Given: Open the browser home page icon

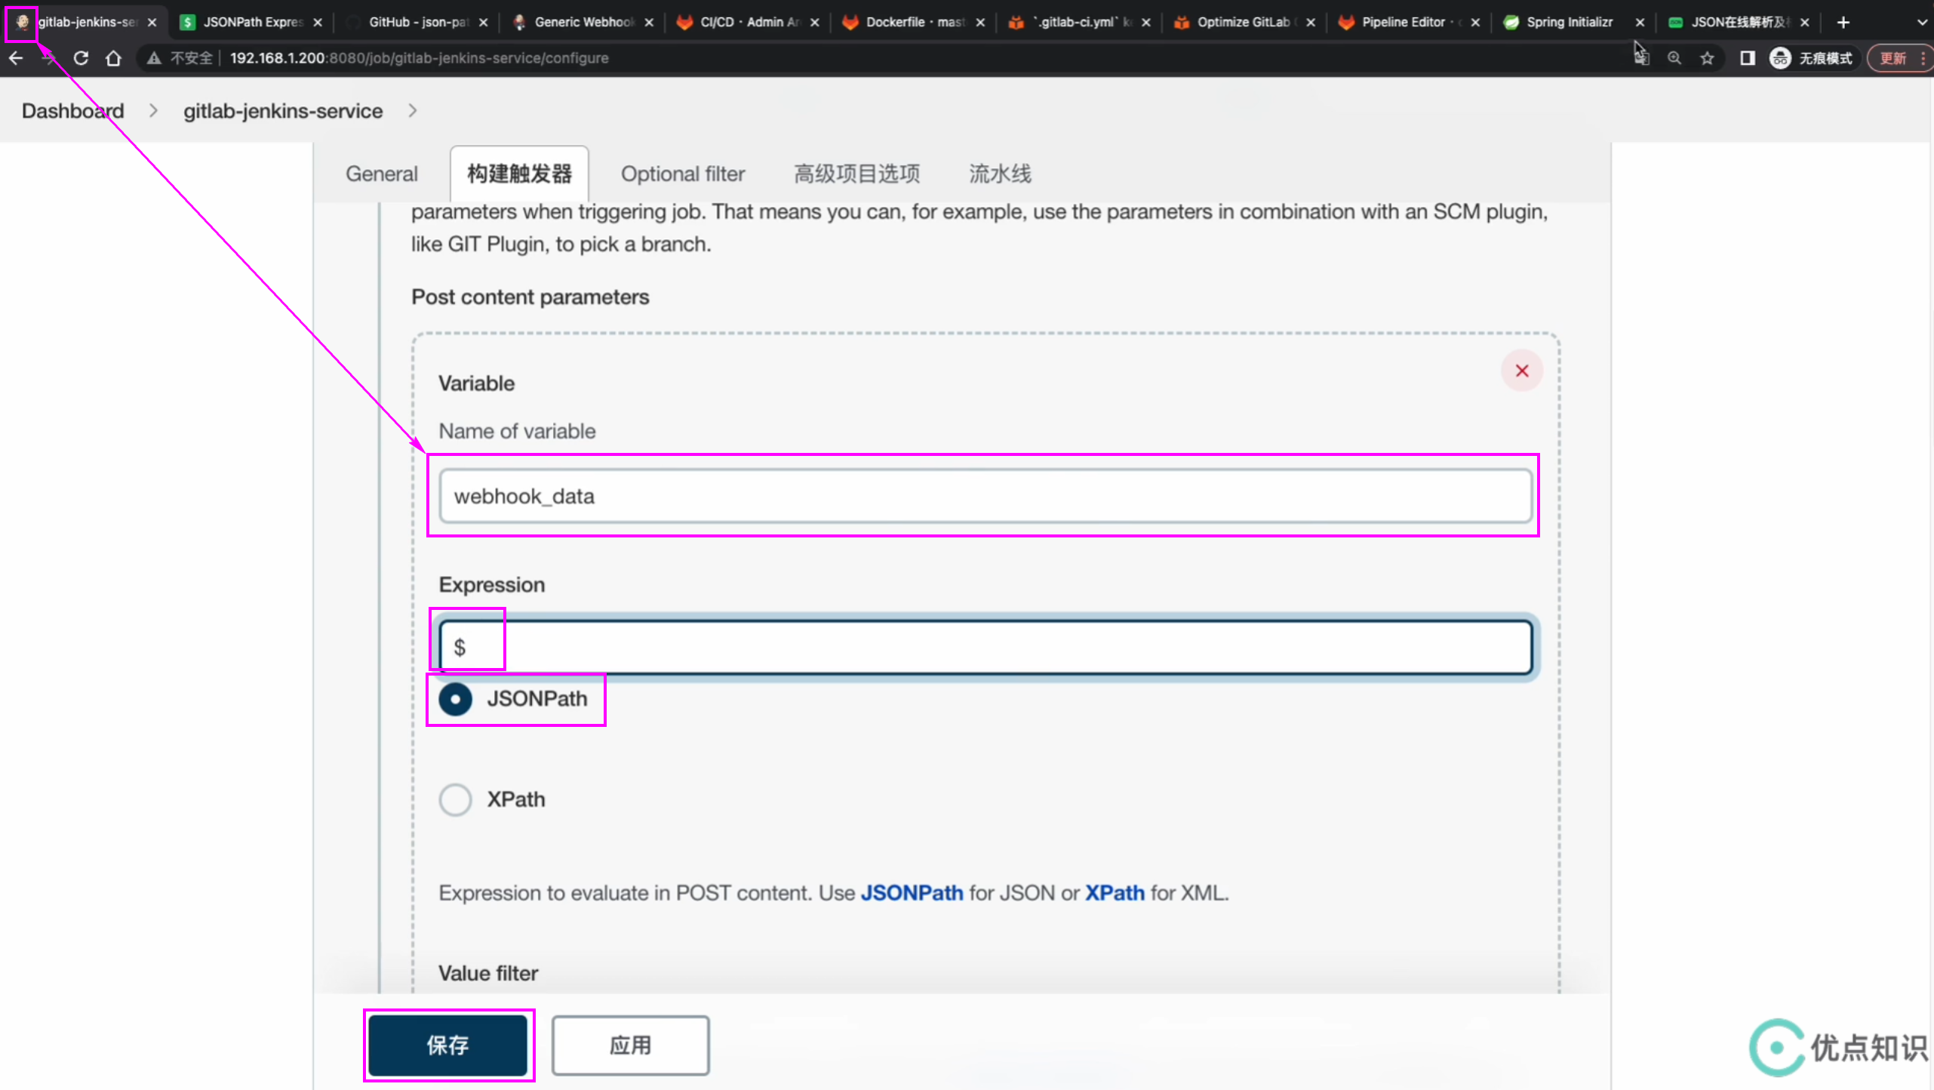Looking at the screenshot, I should pyautogui.click(x=114, y=58).
